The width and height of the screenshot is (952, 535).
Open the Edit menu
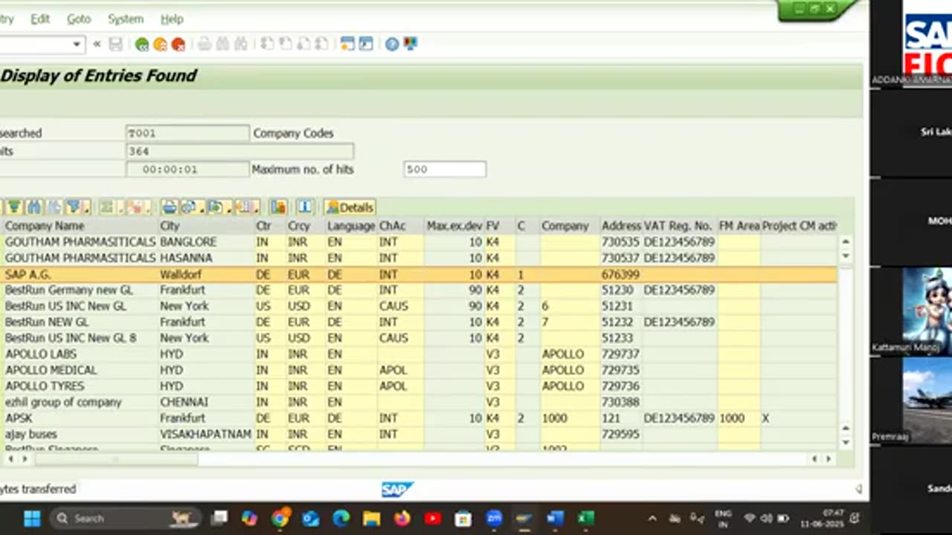pos(40,19)
